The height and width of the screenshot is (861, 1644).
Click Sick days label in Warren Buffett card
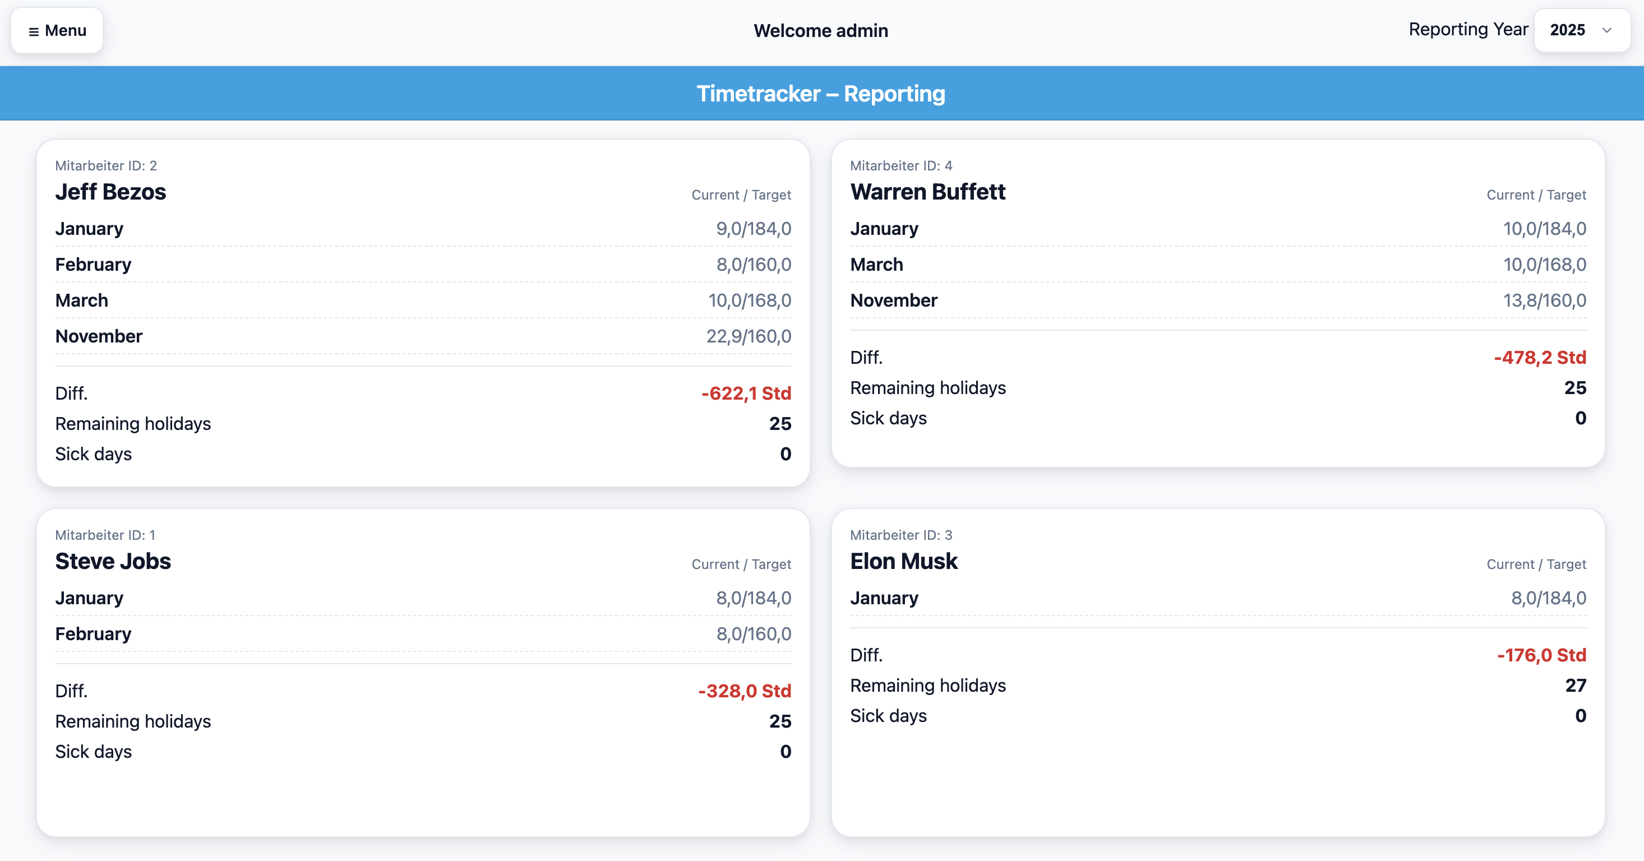[888, 418]
